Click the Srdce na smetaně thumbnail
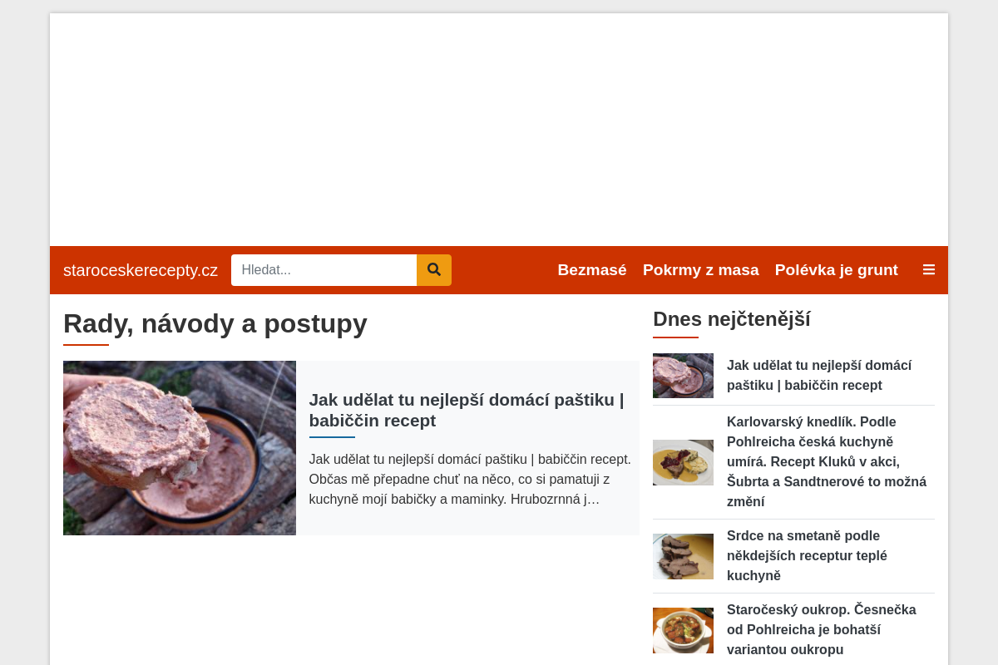Viewport: 998px width, 665px height. click(683, 556)
